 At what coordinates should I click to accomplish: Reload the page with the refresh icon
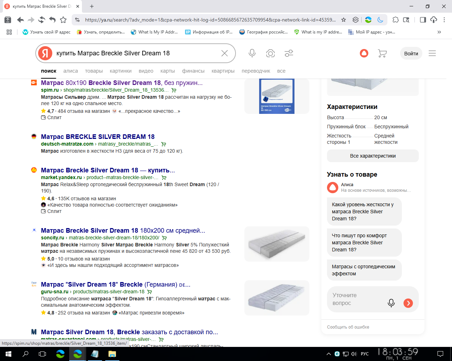pyautogui.click(x=42, y=20)
